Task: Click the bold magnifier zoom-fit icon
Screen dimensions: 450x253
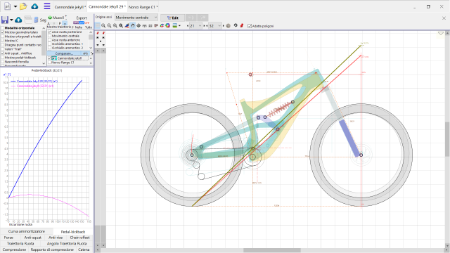Action: coord(121,26)
